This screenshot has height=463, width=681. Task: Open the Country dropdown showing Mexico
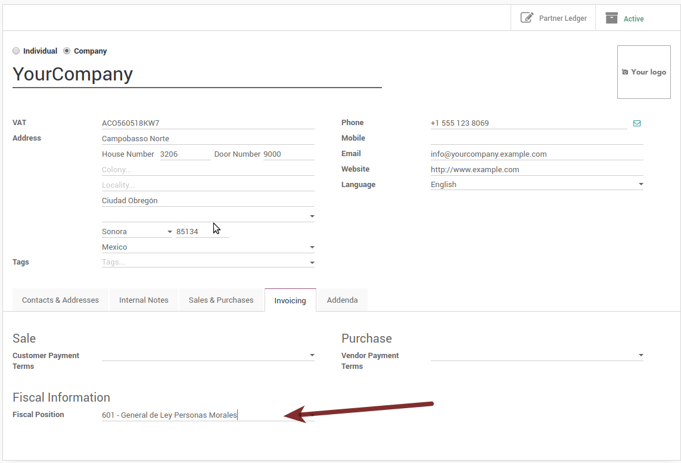coord(312,247)
